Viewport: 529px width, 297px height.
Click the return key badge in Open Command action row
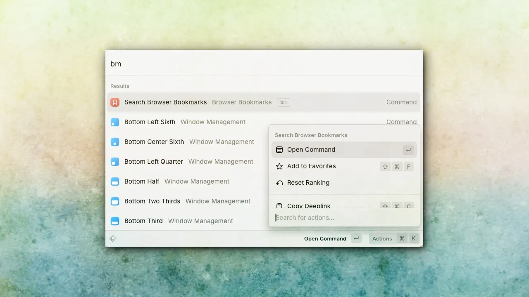pos(408,150)
